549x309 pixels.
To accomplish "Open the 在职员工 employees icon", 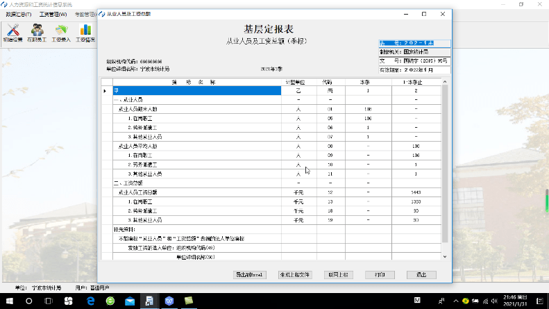I will [x=37, y=33].
